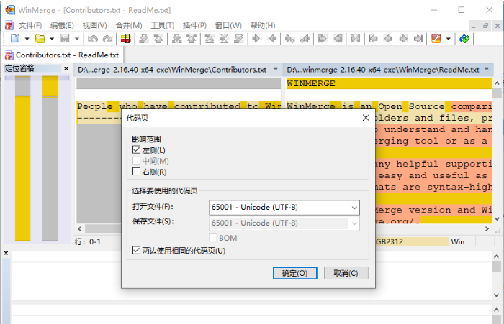Open the 工具(T) menu

(x=162, y=25)
